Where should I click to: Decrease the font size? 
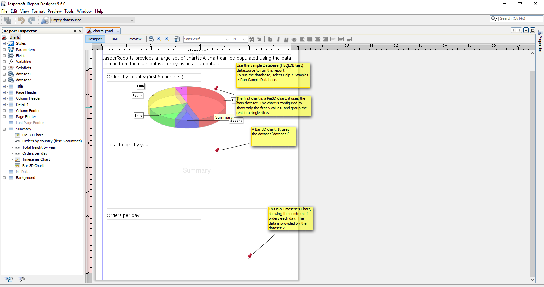pos(259,39)
